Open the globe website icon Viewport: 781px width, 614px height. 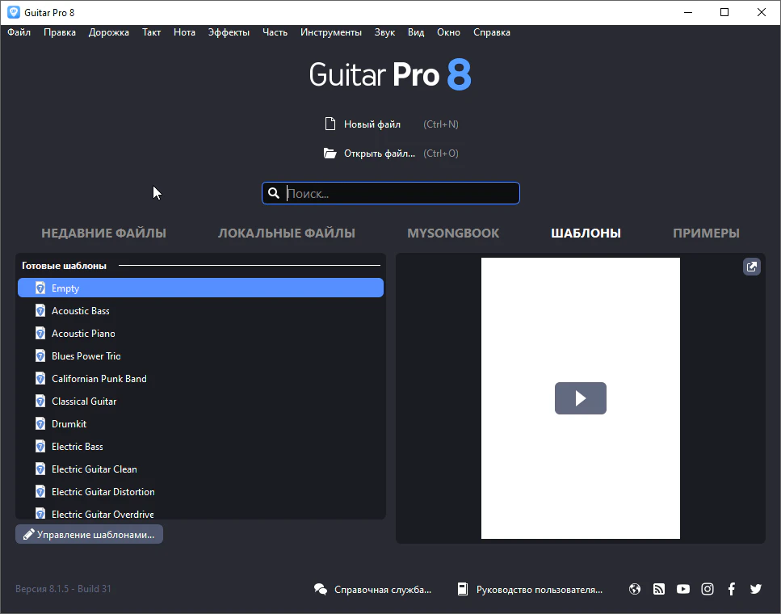635,589
